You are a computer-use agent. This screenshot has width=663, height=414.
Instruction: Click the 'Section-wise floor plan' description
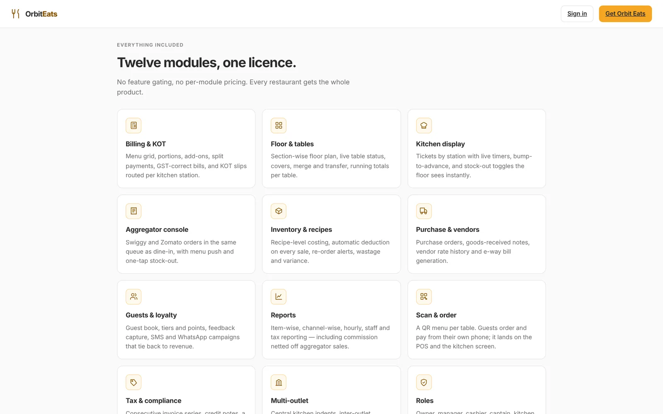click(330, 166)
